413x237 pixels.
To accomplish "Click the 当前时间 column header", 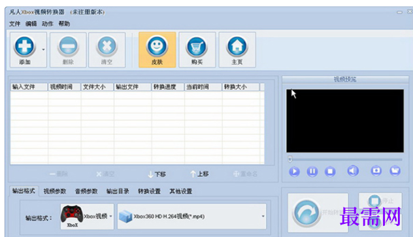I will click(203, 87).
